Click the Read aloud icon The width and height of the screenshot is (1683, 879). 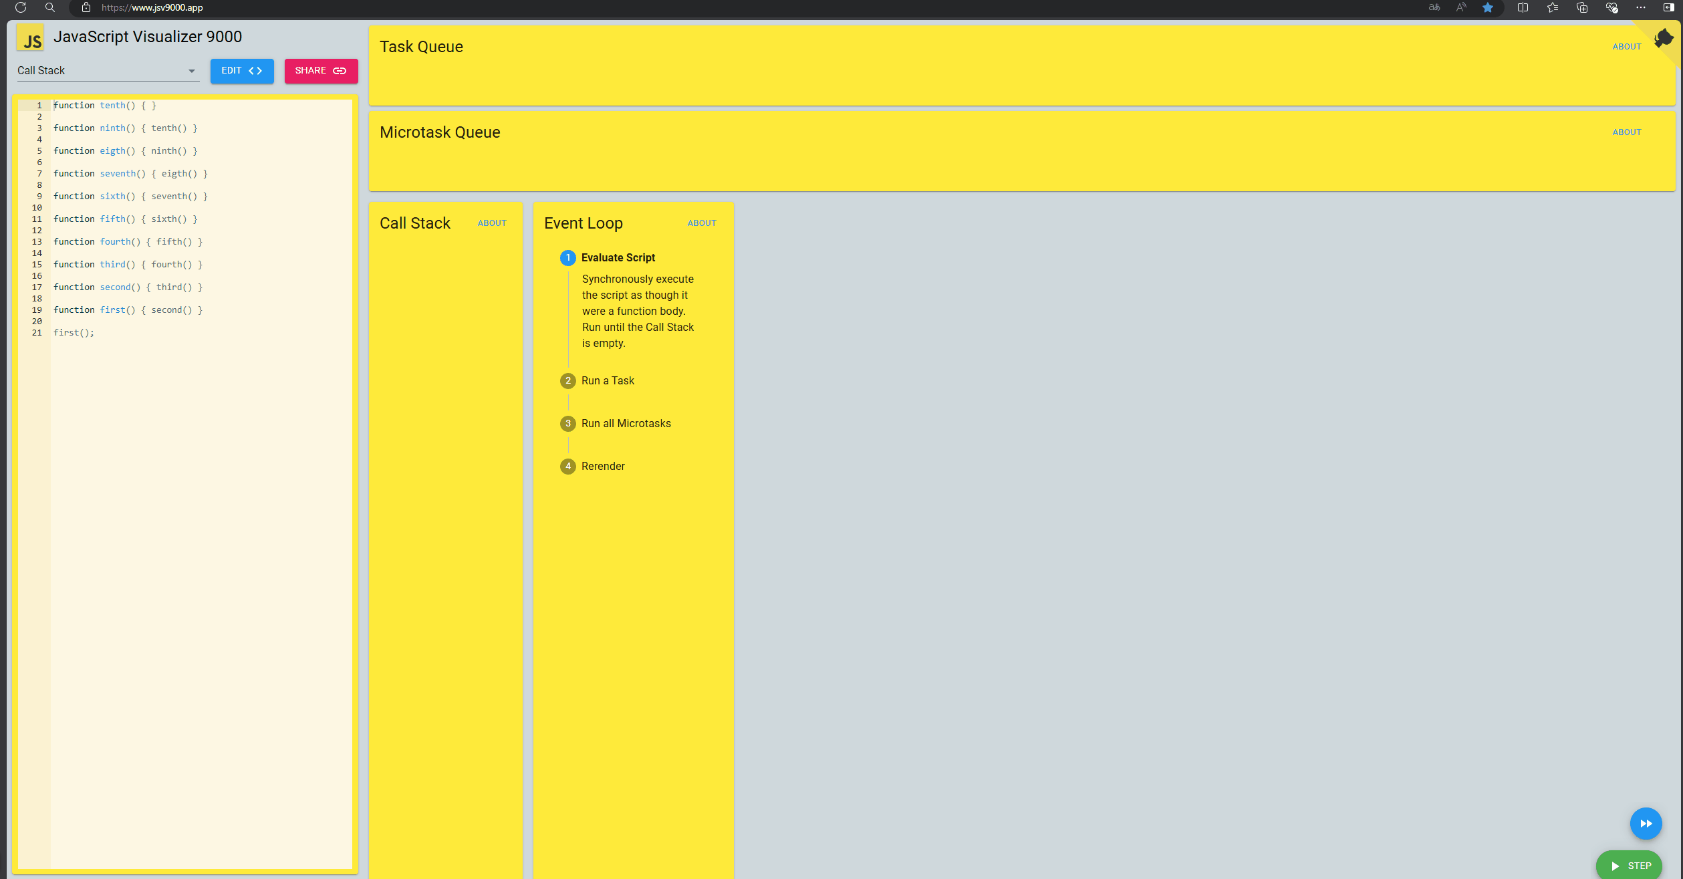tap(1461, 8)
